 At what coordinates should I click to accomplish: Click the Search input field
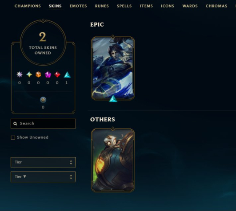43,124
